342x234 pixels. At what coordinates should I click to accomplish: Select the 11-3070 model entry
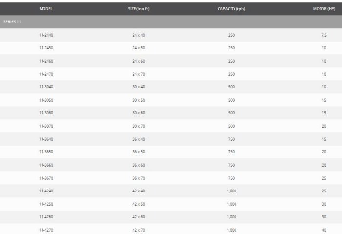pos(46,126)
